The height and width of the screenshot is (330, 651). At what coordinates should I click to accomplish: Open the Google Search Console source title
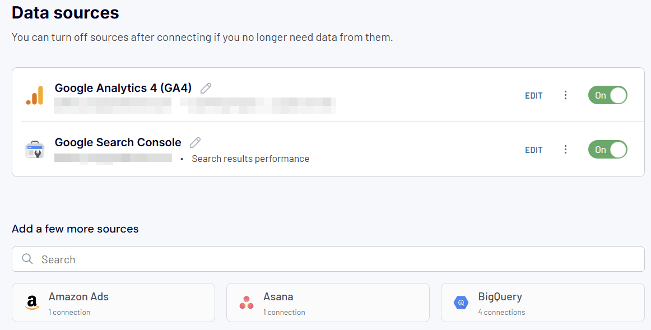tap(118, 142)
